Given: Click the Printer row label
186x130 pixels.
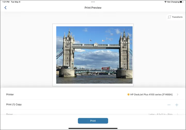Looking at the screenshot, I should (x=10, y=95).
